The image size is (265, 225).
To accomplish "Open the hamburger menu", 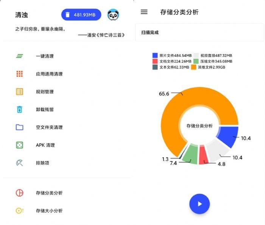I will (144, 12).
